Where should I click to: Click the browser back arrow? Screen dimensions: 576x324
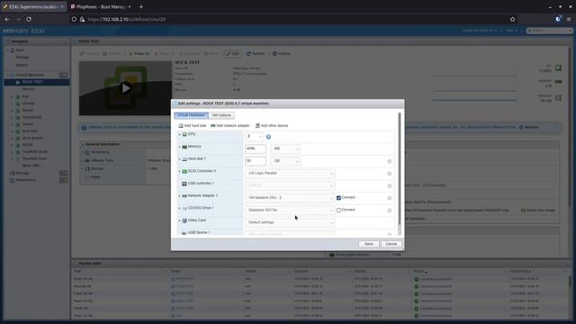point(7,19)
